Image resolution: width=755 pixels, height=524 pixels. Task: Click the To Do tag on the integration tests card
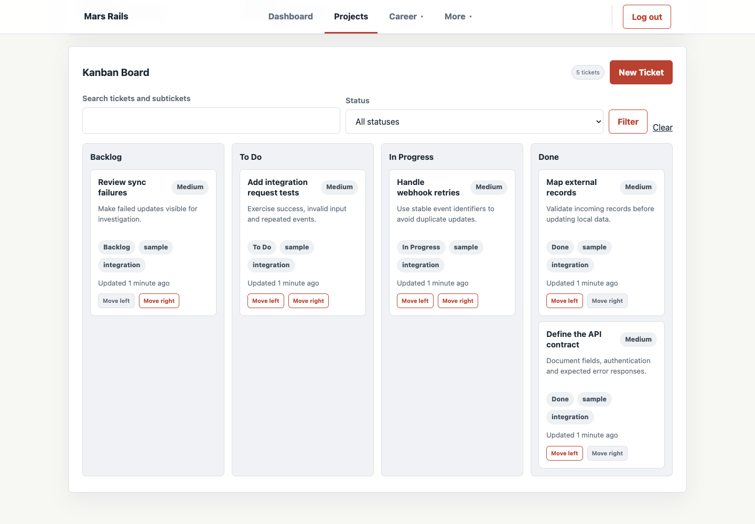click(262, 247)
